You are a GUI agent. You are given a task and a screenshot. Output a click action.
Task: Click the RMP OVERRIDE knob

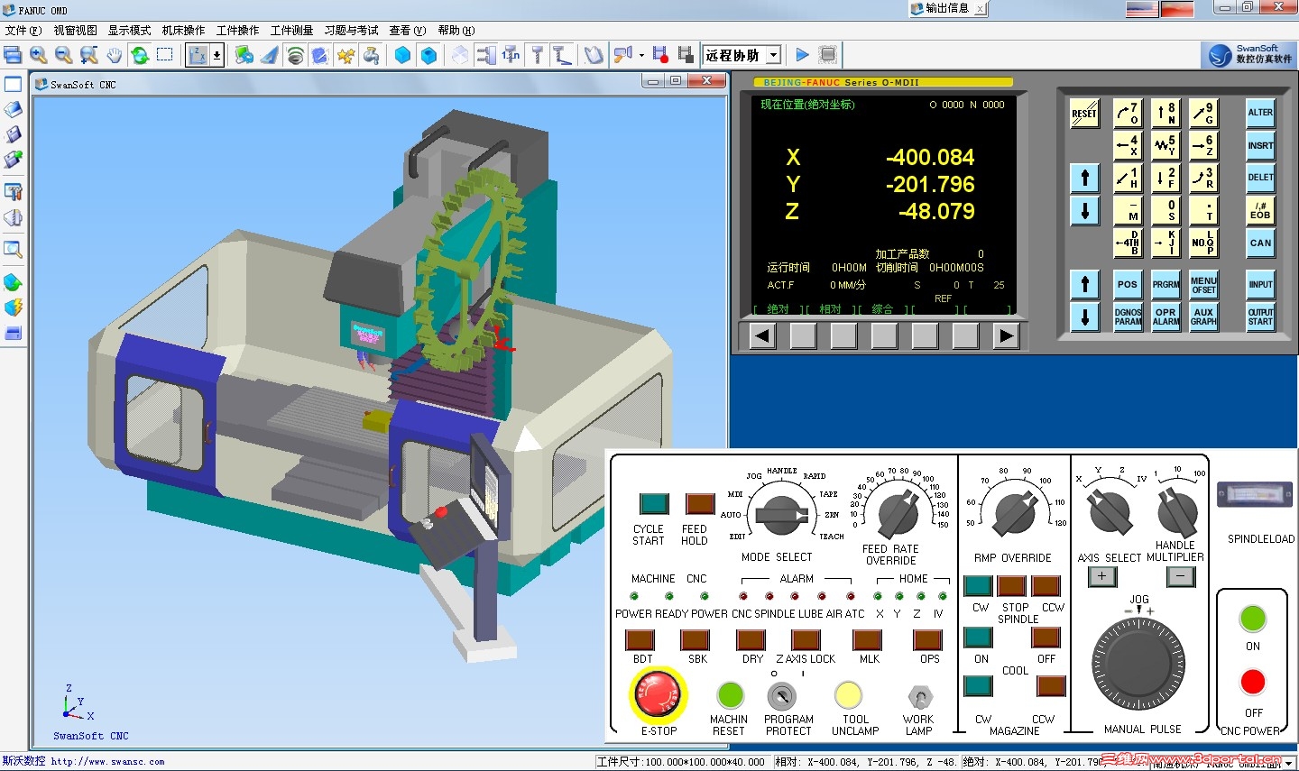point(1016,515)
